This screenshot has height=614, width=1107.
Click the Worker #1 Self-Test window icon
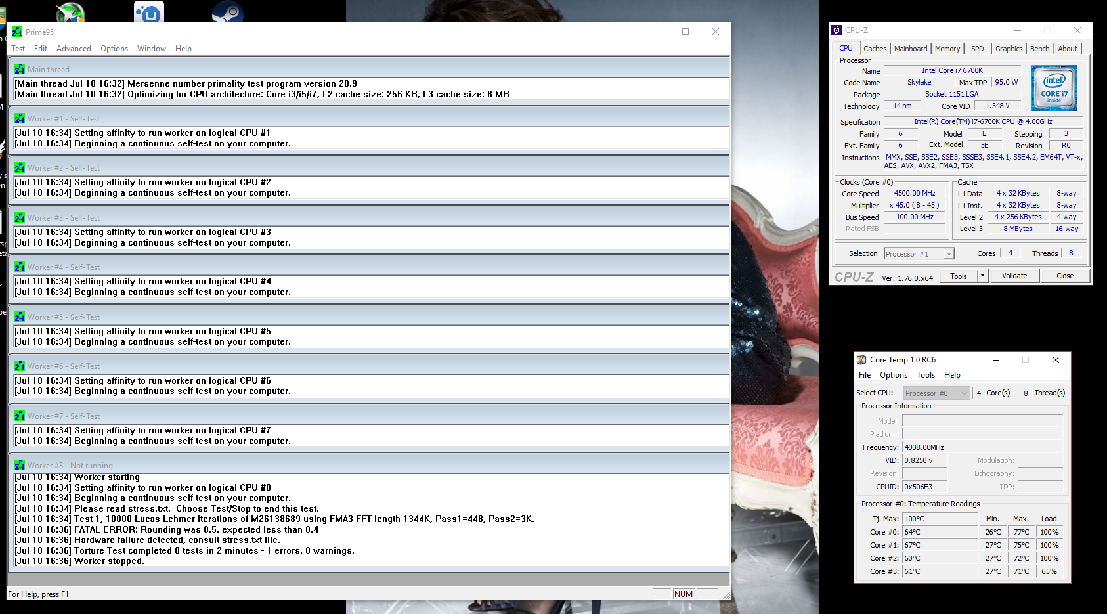point(20,119)
